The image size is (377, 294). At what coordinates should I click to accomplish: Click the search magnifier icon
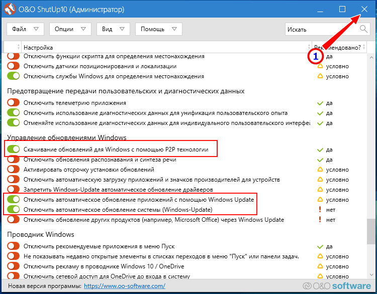tap(363, 29)
